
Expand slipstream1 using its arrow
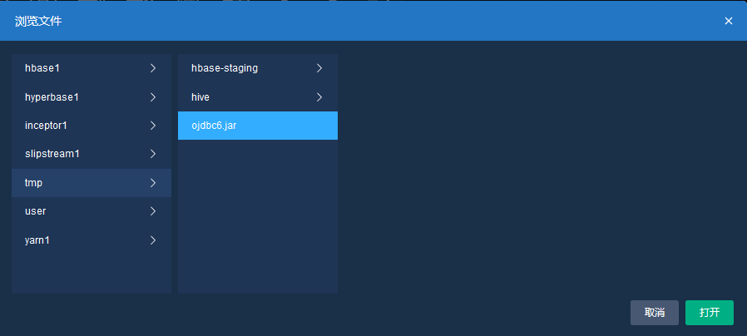coord(153,154)
